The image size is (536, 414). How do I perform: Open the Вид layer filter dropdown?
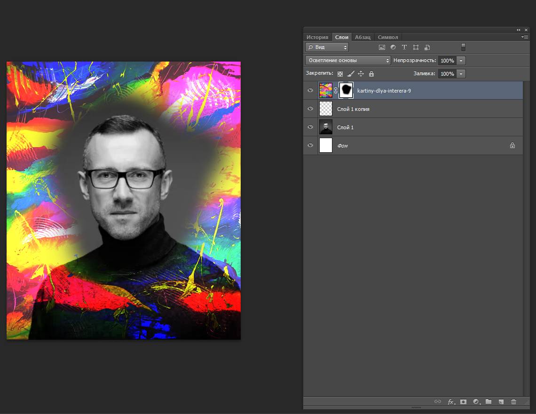point(327,47)
